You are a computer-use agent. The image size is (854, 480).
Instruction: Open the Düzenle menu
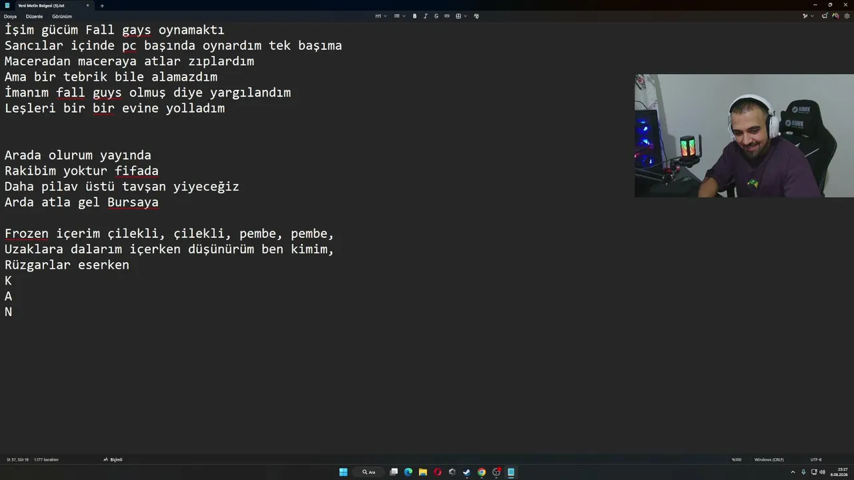pos(34,16)
